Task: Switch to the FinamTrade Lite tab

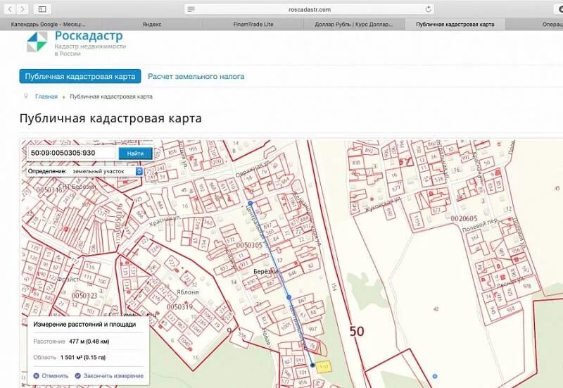Action: pos(253,25)
